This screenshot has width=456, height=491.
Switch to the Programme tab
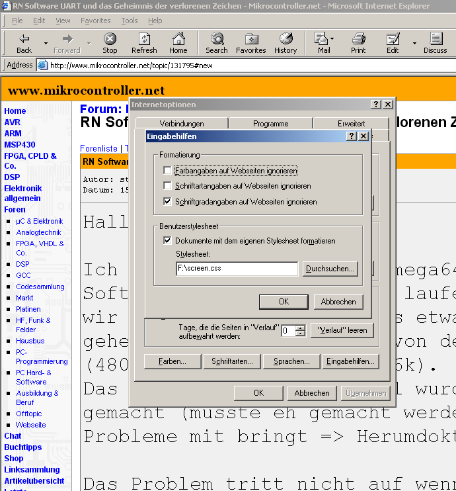(270, 123)
